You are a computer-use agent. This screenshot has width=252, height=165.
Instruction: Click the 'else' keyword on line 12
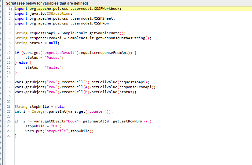point(23,62)
